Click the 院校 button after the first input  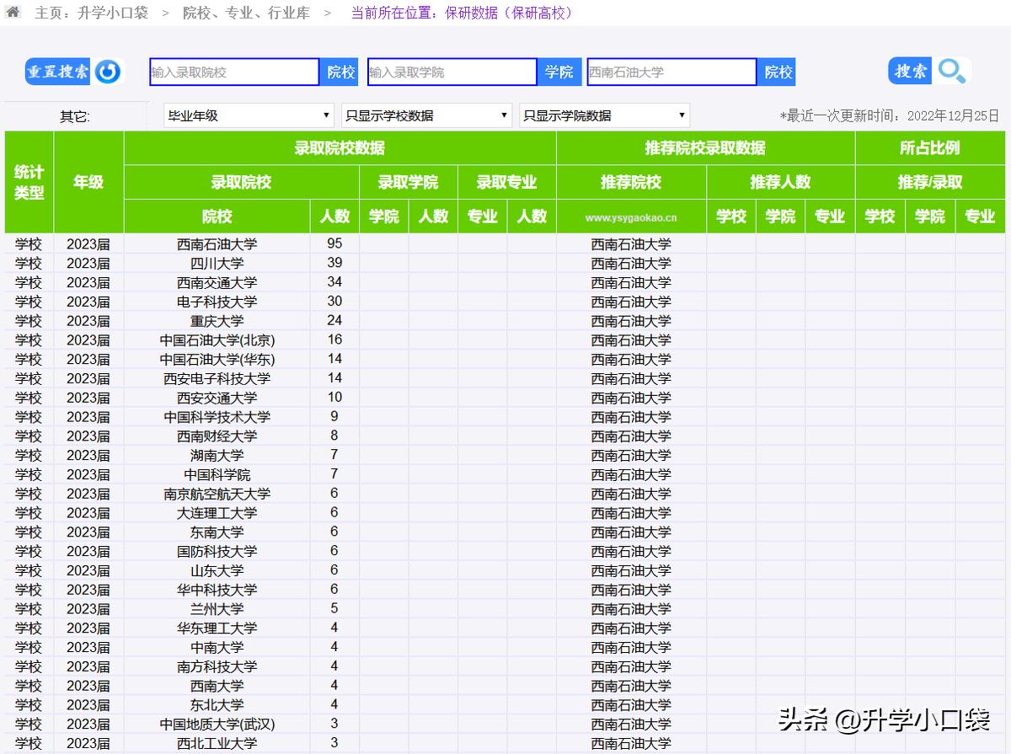pyautogui.click(x=340, y=72)
